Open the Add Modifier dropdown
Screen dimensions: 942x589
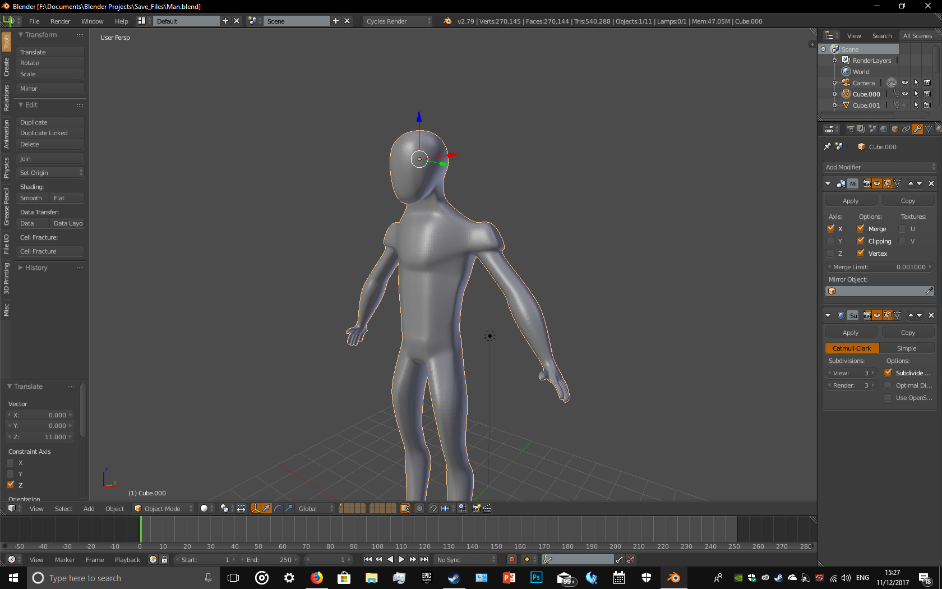(880, 167)
